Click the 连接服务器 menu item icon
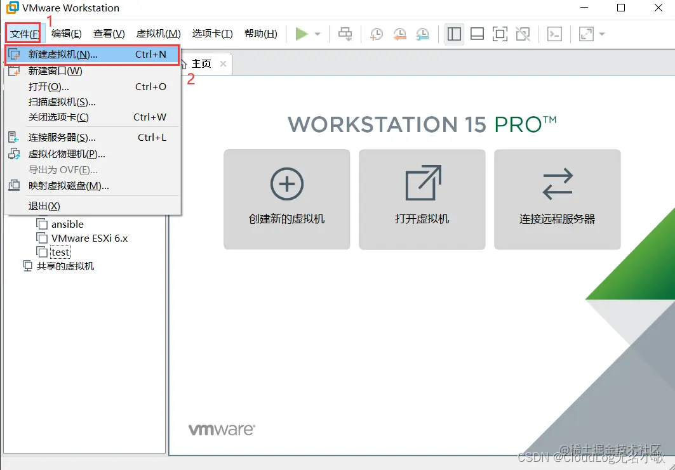 [x=14, y=138]
